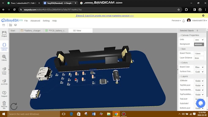Click the EasyEDA news email marketing link
This screenshot has width=208, height=117.
pyautogui.click(x=105, y=16)
